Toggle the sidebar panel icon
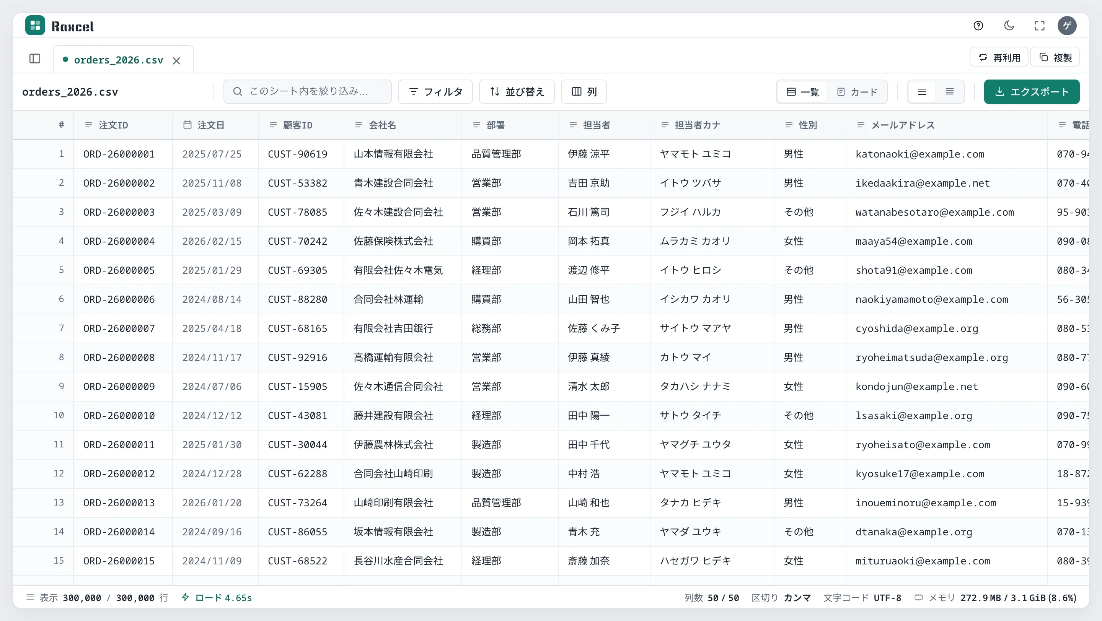This screenshot has width=1102, height=621. coord(35,59)
